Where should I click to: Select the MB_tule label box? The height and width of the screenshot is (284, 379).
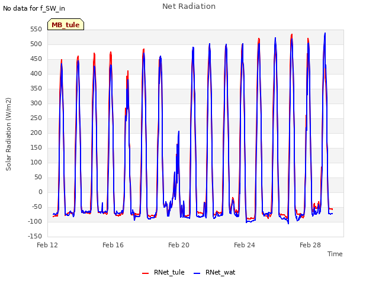[x=66, y=25]
